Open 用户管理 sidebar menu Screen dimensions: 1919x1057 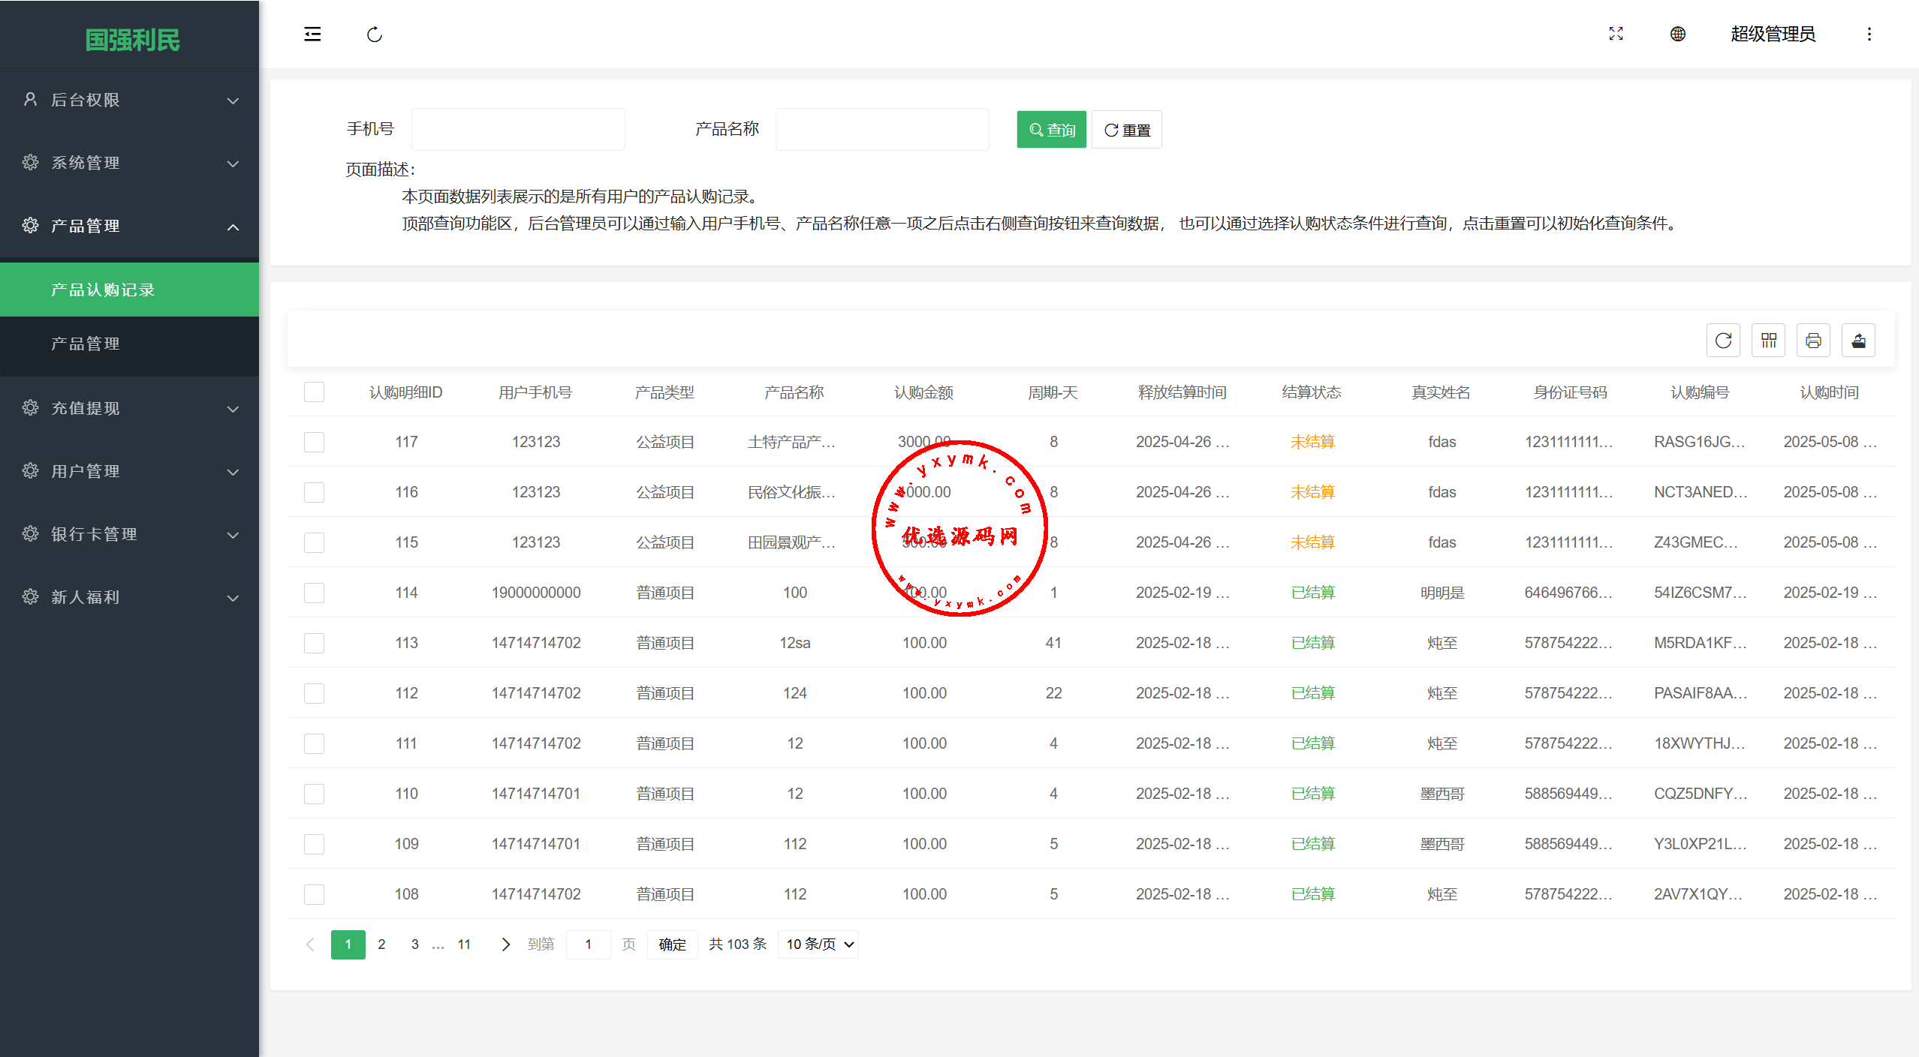pyautogui.click(x=129, y=471)
